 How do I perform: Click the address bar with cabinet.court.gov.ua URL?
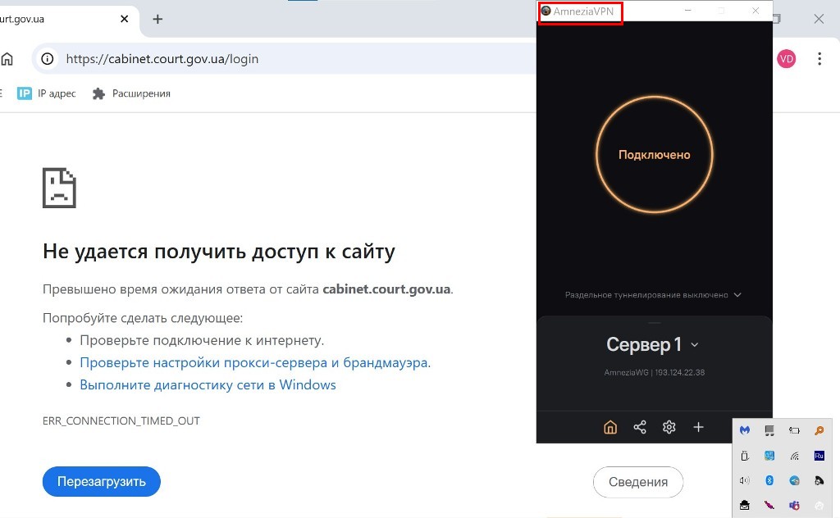click(x=246, y=59)
